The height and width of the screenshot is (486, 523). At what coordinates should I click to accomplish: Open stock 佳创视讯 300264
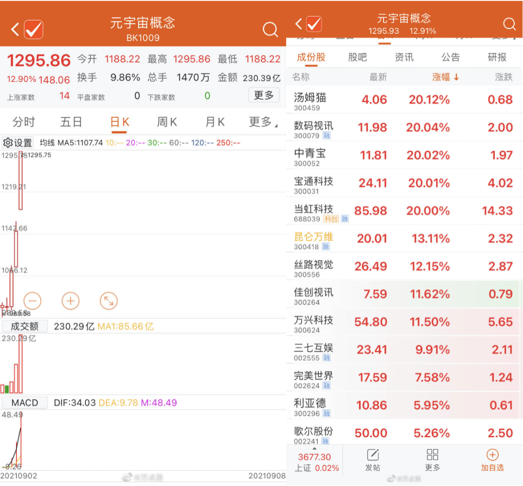tap(404, 294)
